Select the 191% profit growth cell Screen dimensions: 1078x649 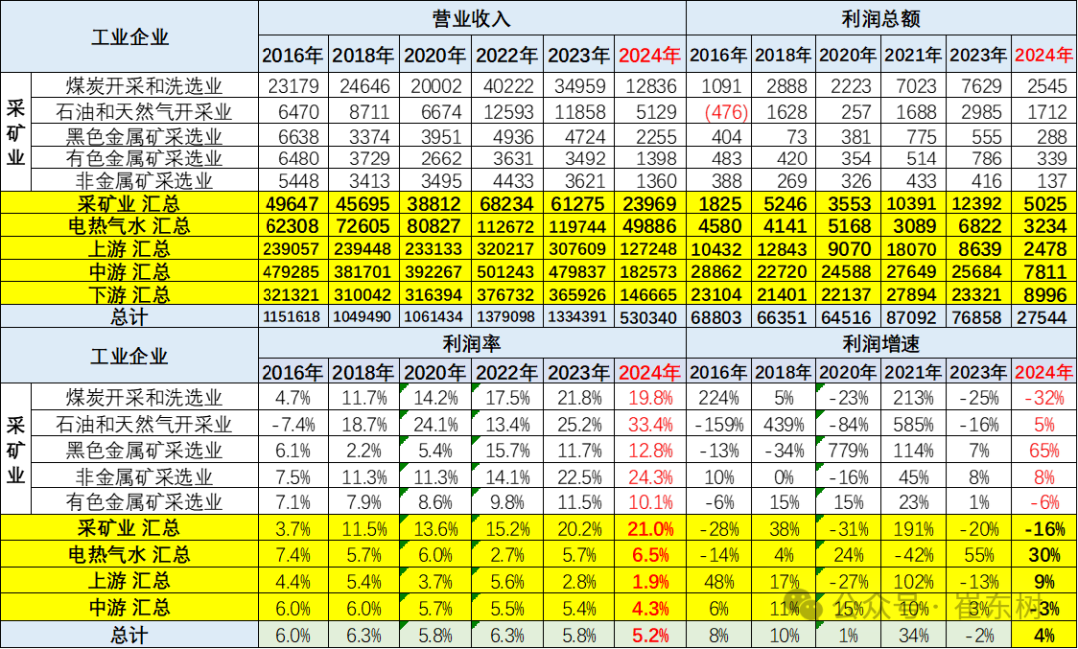point(913,528)
